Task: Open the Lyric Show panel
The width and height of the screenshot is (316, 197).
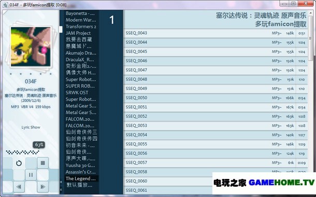Action: (31, 127)
